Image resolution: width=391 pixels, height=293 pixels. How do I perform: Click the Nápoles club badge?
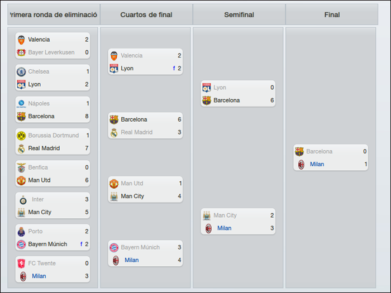pyautogui.click(x=21, y=104)
